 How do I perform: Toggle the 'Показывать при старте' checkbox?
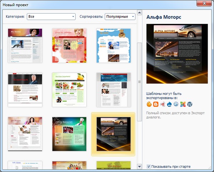[x=149, y=166]
